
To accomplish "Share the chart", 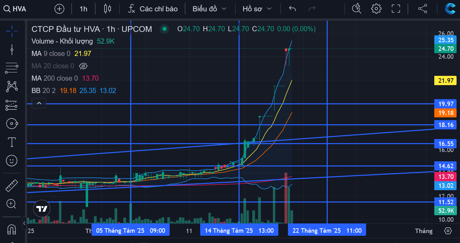I will 423,9.
